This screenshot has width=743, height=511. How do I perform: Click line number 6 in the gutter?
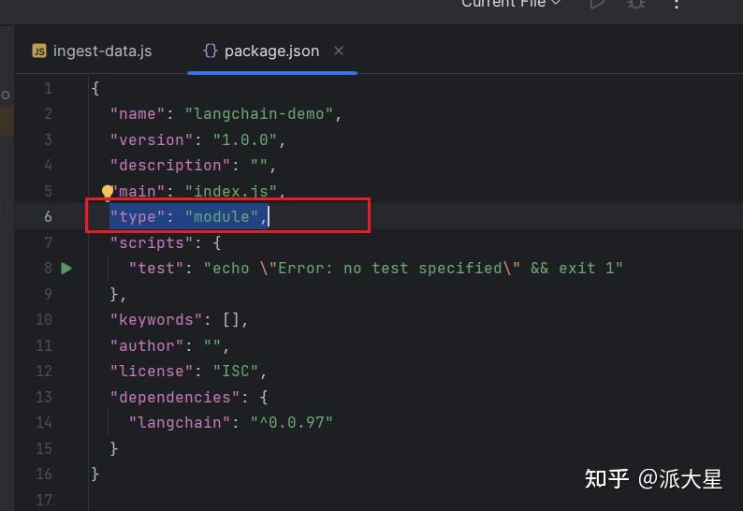coord(48,216)
